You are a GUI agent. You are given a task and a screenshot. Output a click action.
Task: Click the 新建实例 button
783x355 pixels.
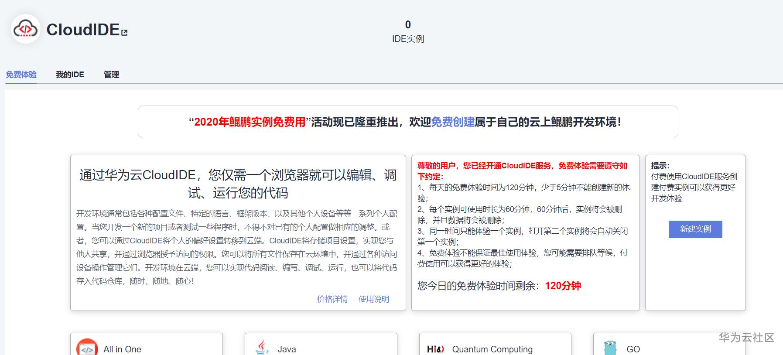[695, 229]
